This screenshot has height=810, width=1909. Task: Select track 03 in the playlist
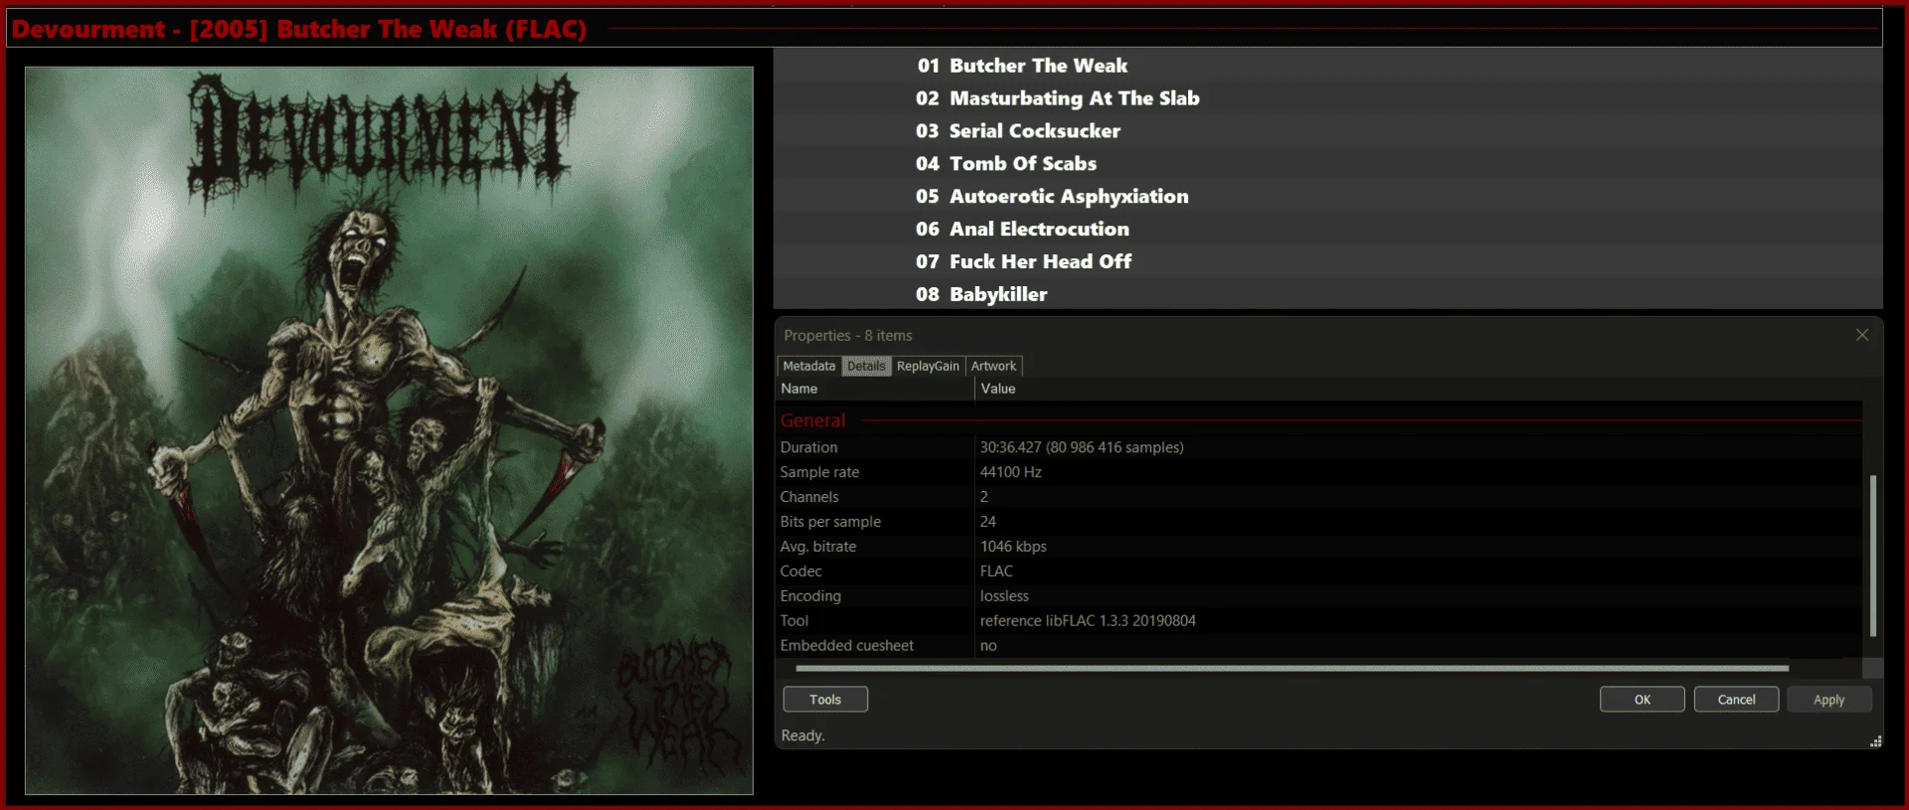(1327, 131)
